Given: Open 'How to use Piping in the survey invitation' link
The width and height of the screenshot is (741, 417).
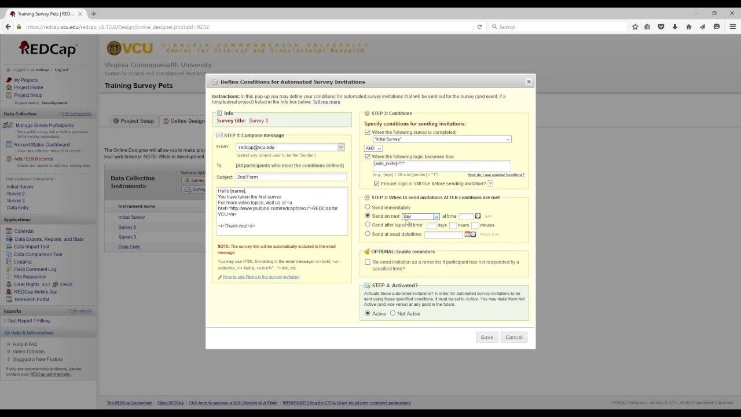Looking at the screenshot, I should click(x=261, y=277).
